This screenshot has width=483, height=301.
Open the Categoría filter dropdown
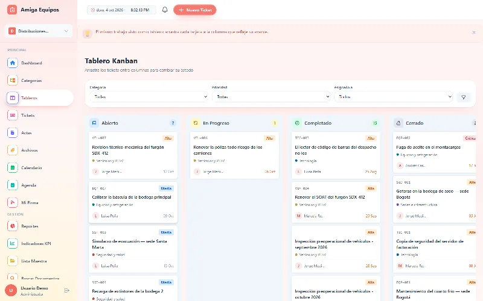pyautogui.click(x=149, y=97)
